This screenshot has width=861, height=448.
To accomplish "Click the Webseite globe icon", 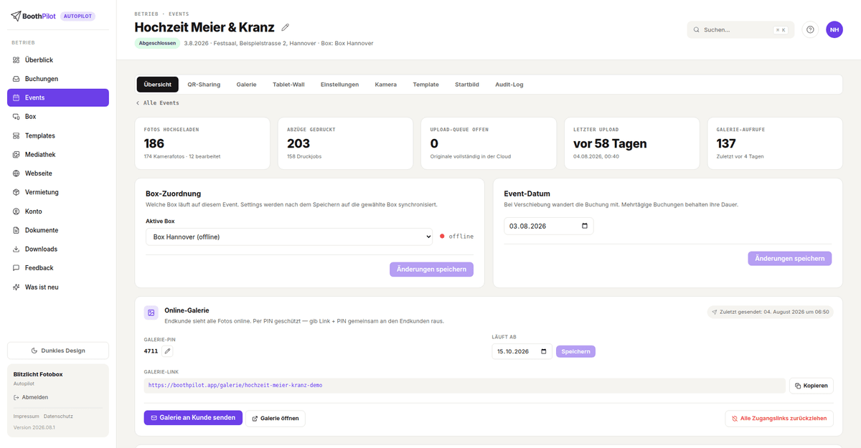I will (x=17, y=173).
